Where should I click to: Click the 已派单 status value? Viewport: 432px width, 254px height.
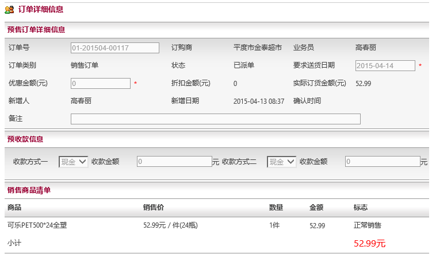244,65
